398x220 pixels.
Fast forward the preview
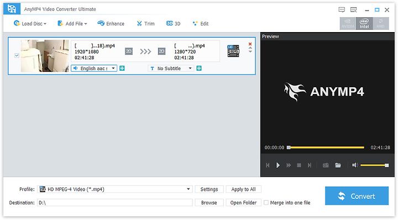coord(289,165)
